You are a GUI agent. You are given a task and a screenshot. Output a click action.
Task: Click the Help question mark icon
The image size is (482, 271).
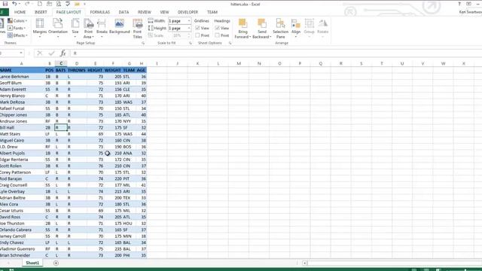[459, 4]
